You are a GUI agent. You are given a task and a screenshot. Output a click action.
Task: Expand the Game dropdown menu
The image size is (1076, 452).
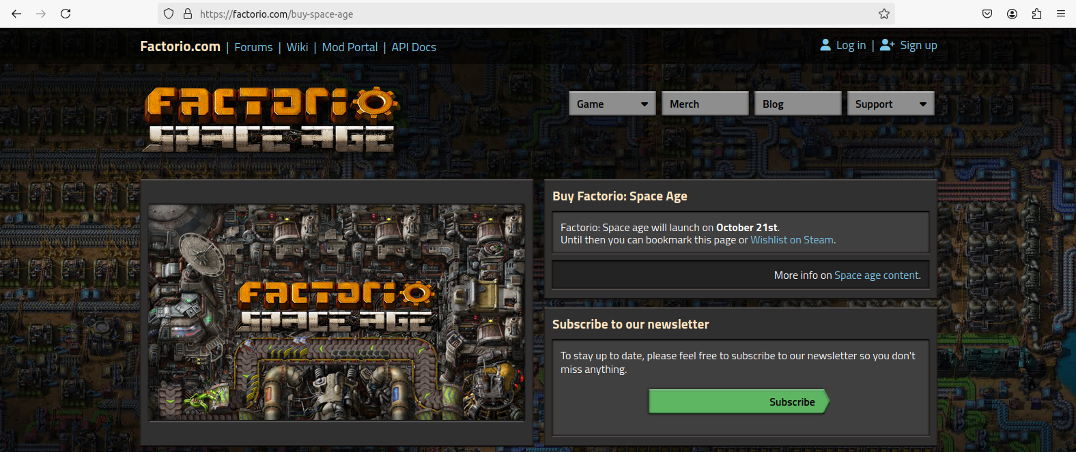pyautogui.click(x=612, y=104)
